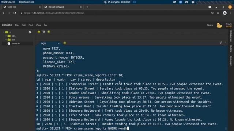234x131 pixels.
Task: Open the Workspaces menu
Action: [x=8, y=2]
